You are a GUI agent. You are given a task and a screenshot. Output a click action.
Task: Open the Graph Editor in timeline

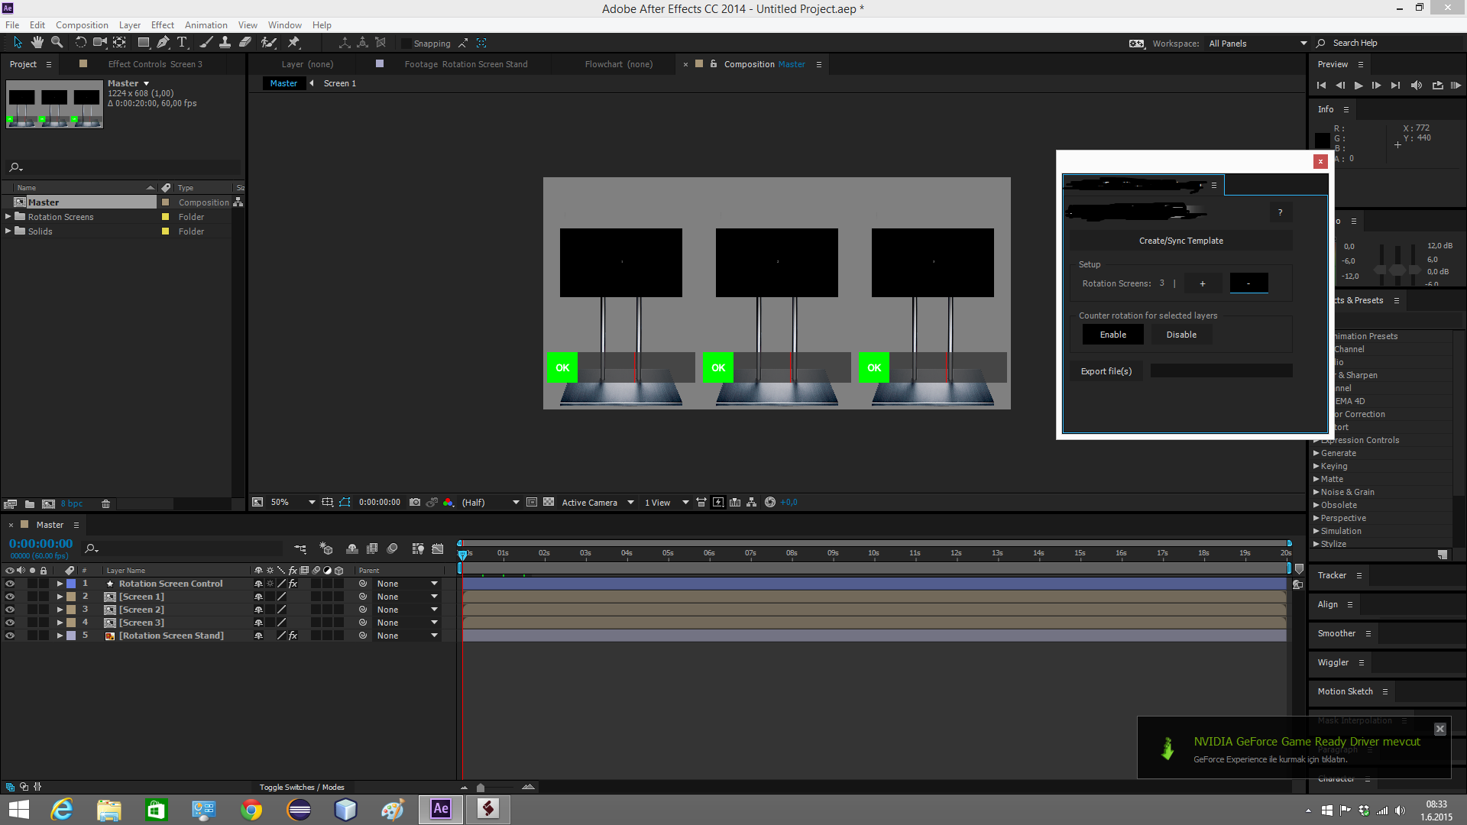[x=438, y=548]
